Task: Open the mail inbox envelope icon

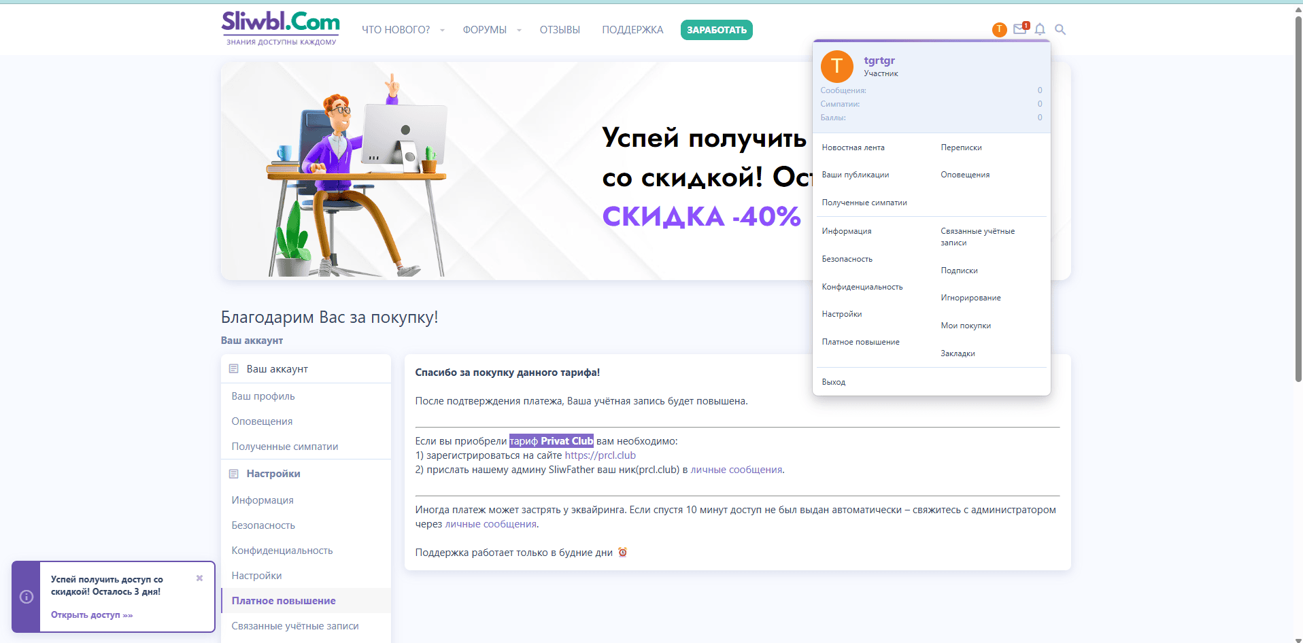Action: (x=1019, y=29)
